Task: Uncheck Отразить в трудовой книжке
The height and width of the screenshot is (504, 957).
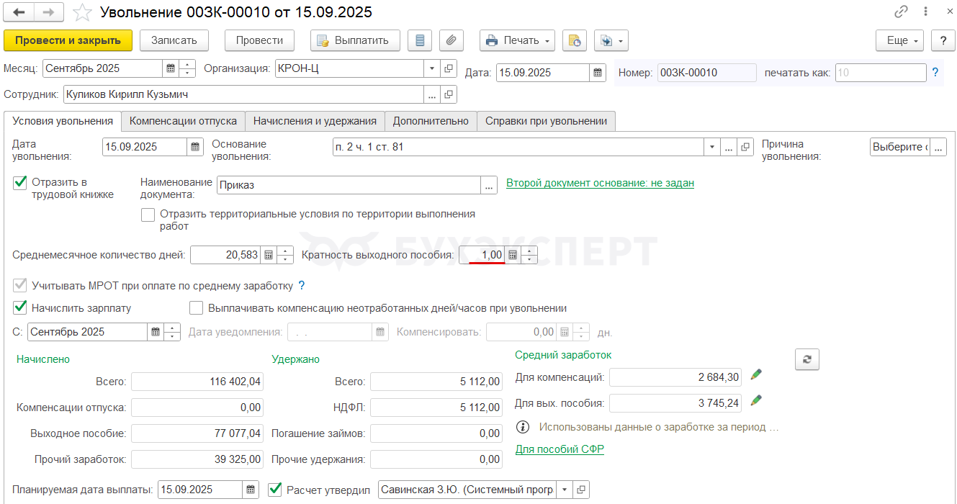Action: [20, 183]
